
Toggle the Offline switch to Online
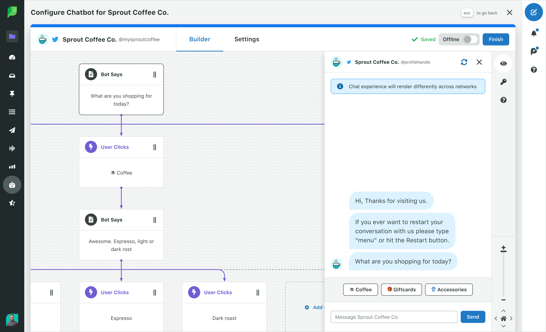click(470, 39)
